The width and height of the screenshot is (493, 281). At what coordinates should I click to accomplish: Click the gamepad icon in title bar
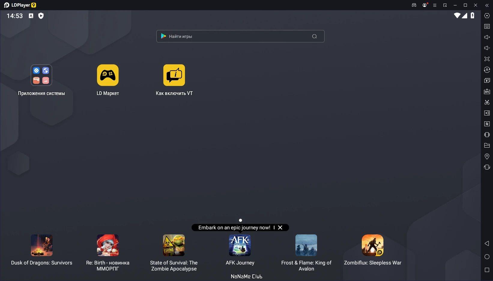pos(414,5)
